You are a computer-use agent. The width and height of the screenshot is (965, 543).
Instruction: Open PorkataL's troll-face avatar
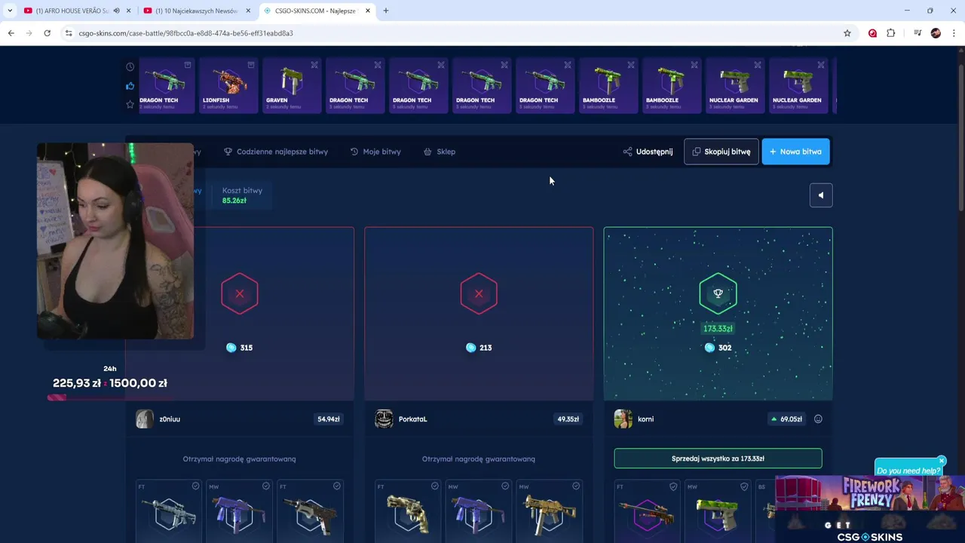point(384,419)
